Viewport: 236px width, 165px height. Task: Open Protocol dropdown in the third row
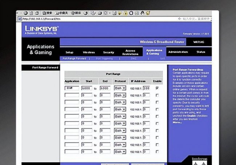tap(120, 102)
